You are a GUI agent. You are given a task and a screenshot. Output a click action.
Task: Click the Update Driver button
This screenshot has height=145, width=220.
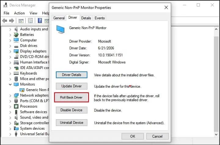click(x=71, y=86)
